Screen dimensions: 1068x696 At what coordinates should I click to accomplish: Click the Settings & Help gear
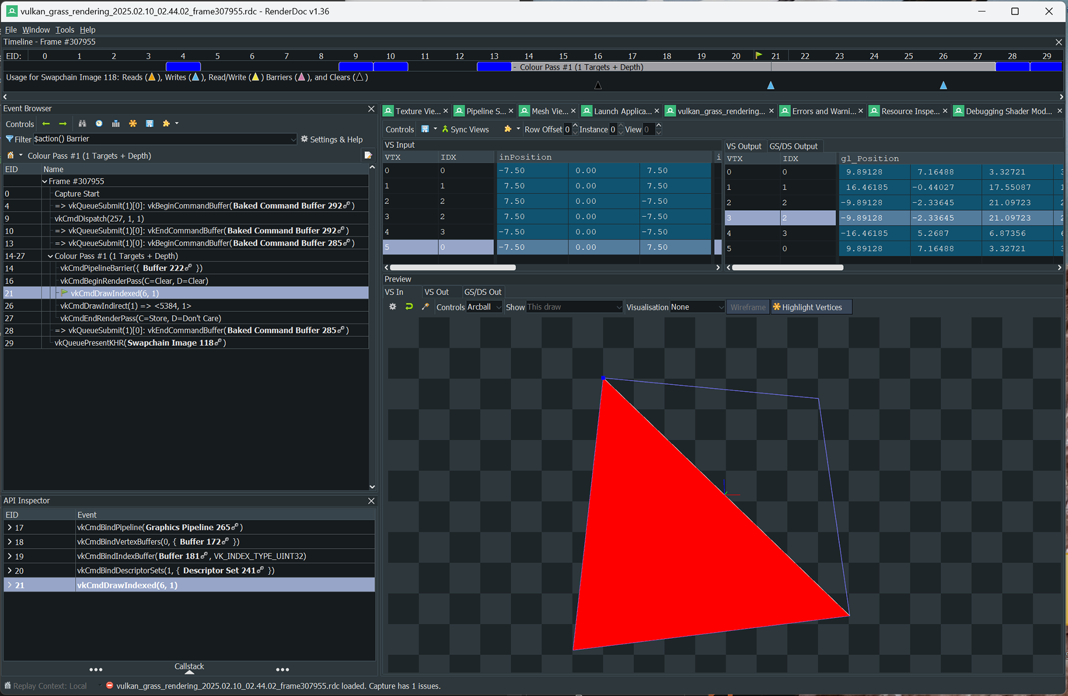point(304,139)
